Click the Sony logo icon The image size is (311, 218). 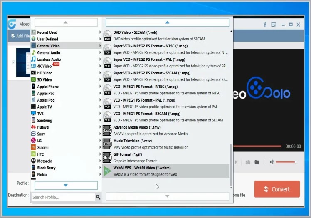click(x=33, y=134)
